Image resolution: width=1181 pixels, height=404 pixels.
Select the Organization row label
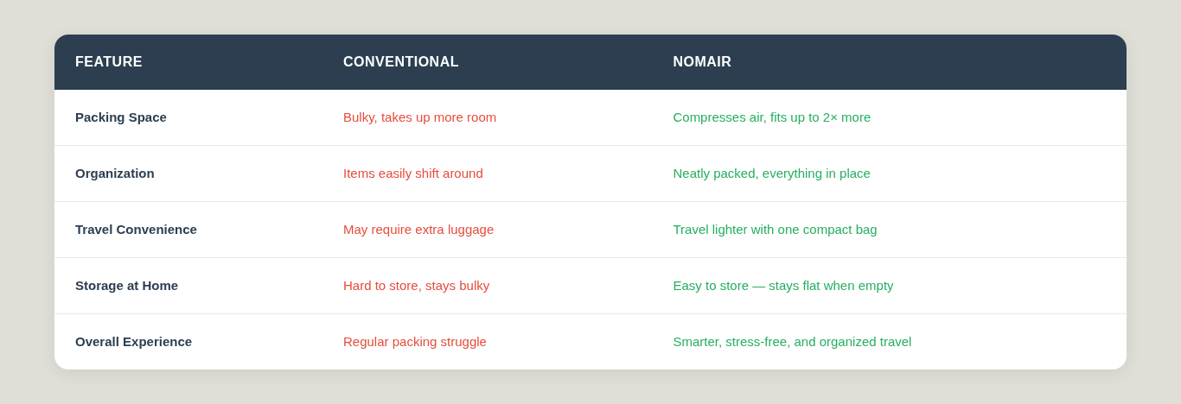coord(115,174)
